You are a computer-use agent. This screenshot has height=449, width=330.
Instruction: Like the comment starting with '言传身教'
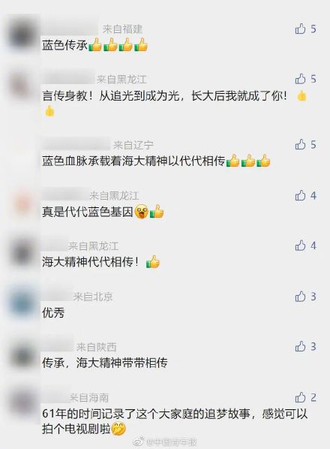[300, 79]
